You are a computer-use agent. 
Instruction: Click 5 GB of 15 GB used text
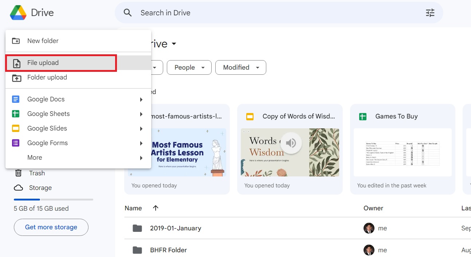(41, 209)
